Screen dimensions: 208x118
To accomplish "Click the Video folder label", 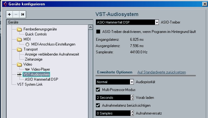I will click(x=28, y=64).
